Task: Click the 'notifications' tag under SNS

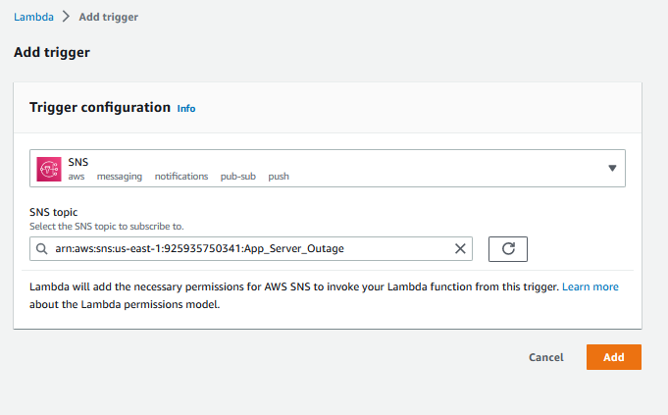Action: click(180, 177)
